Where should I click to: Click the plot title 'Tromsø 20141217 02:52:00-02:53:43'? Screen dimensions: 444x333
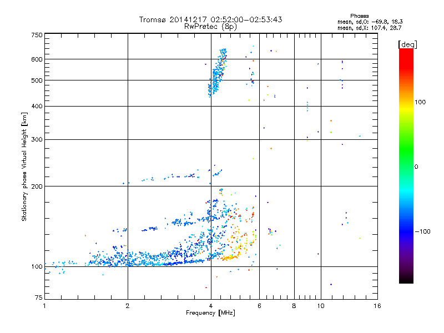[210, 19]
